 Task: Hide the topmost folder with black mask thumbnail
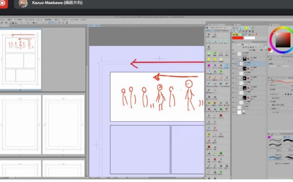(233, 59)
